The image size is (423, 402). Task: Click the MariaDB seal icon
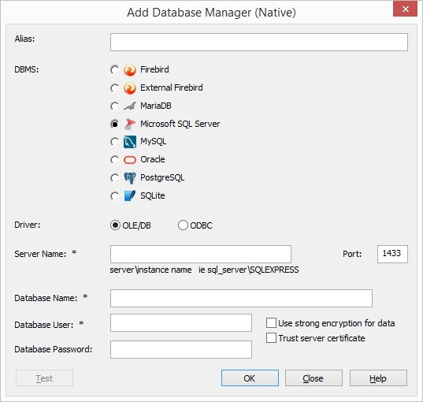pos(130,106)
